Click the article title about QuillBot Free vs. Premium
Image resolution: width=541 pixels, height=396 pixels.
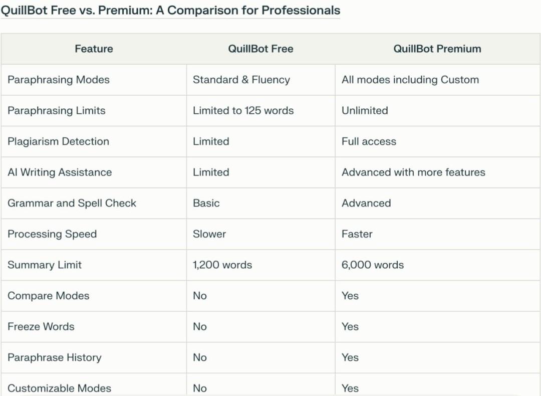pyautogui.click(x=170, y=11)
